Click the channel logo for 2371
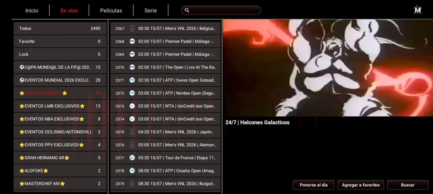Image resolution: width=433 pixels, height=194 pixels. [x=132, y=80]
